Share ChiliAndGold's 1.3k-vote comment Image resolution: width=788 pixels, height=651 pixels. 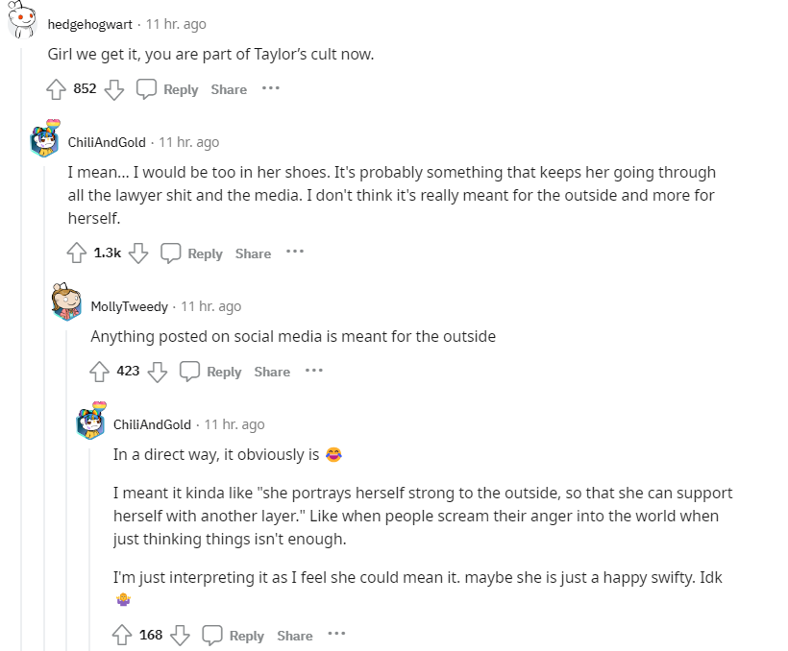click(x=253, y=253)
